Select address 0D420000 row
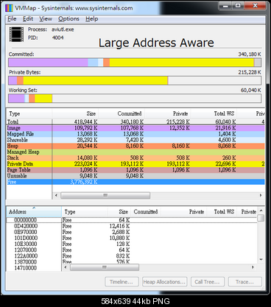 click(x=132, y=226)
